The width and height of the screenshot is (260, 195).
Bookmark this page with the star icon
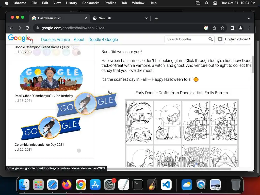222,28
